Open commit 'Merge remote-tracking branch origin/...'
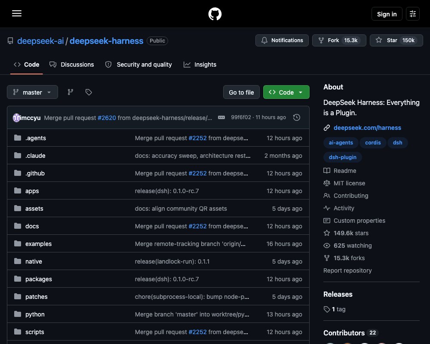This screenshot has height=344, width=430. click(190, 244)
